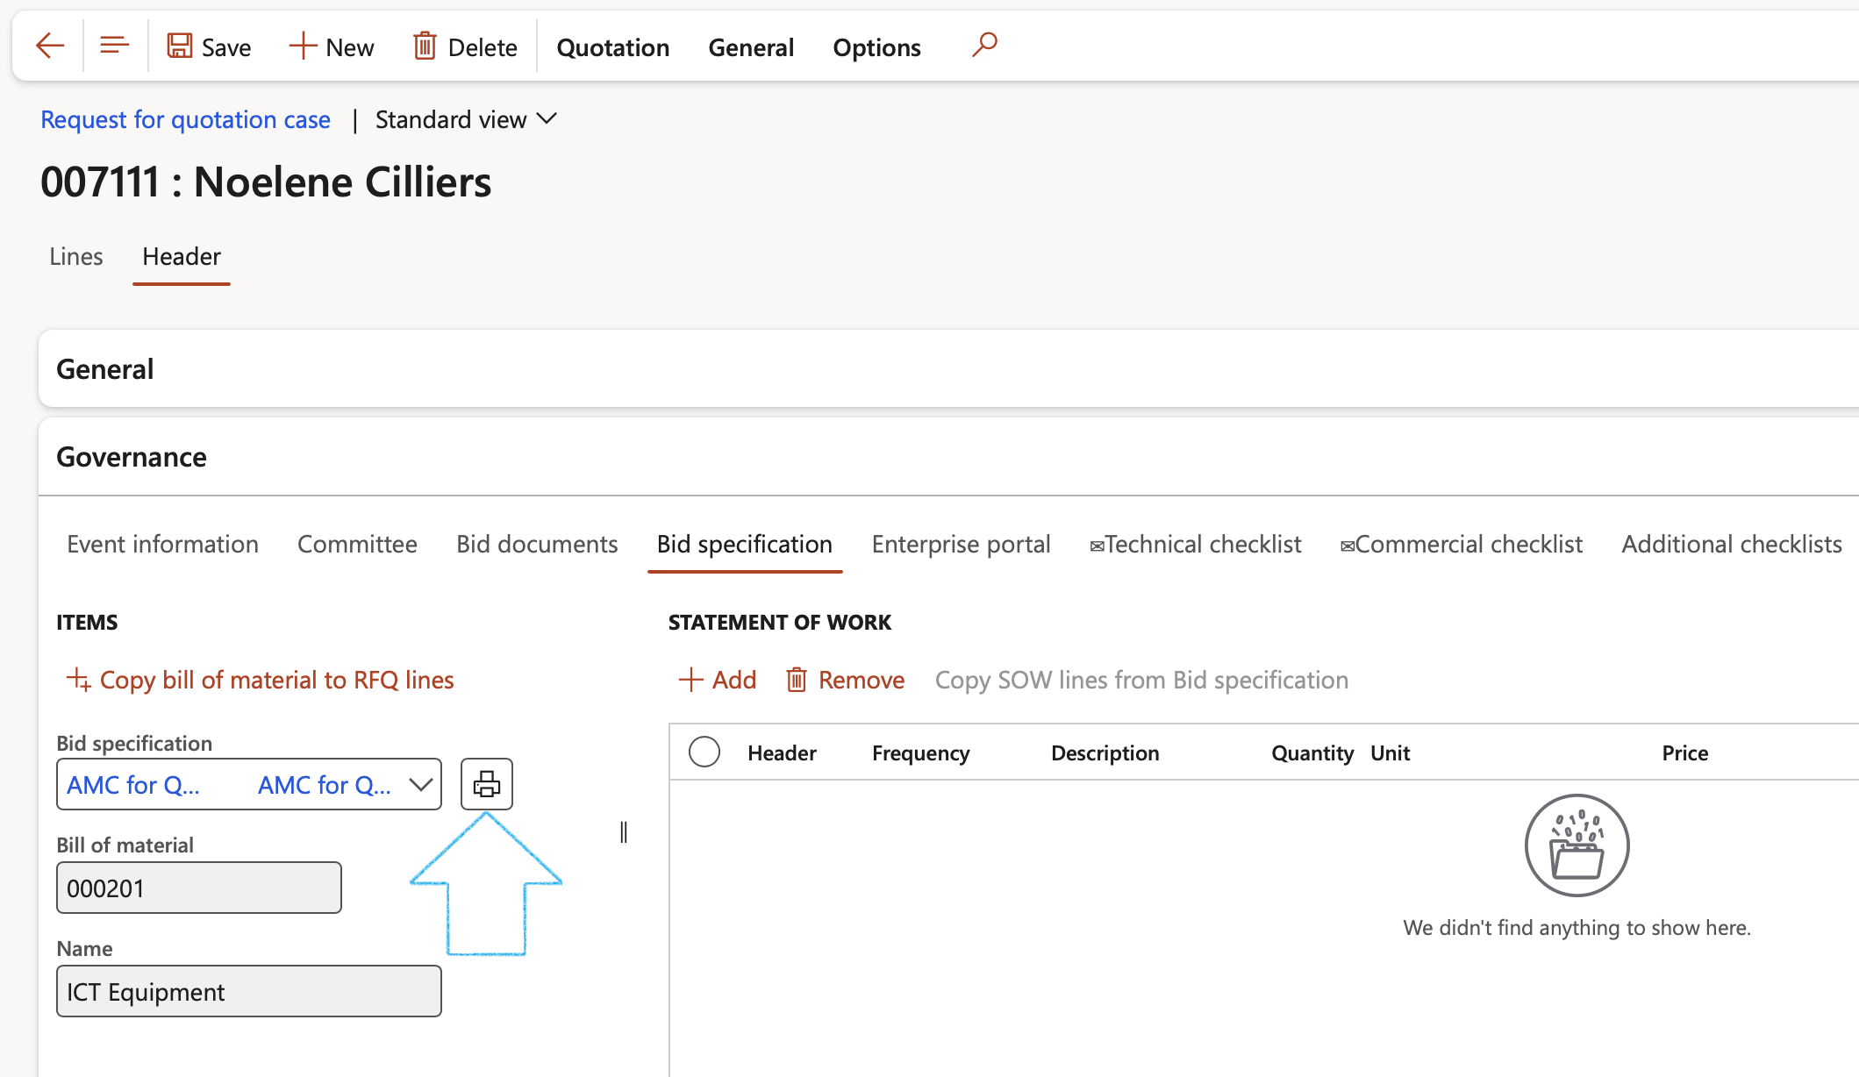
Task: Open the Bid specification combo box arrow
Action: click(420, 784)
